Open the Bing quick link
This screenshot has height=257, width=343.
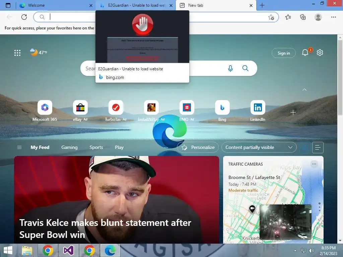[x=222, y=110]
